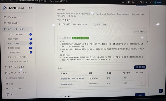Click the badge count next to リスクの特定

pyautogui.click(x=30, y=43)
